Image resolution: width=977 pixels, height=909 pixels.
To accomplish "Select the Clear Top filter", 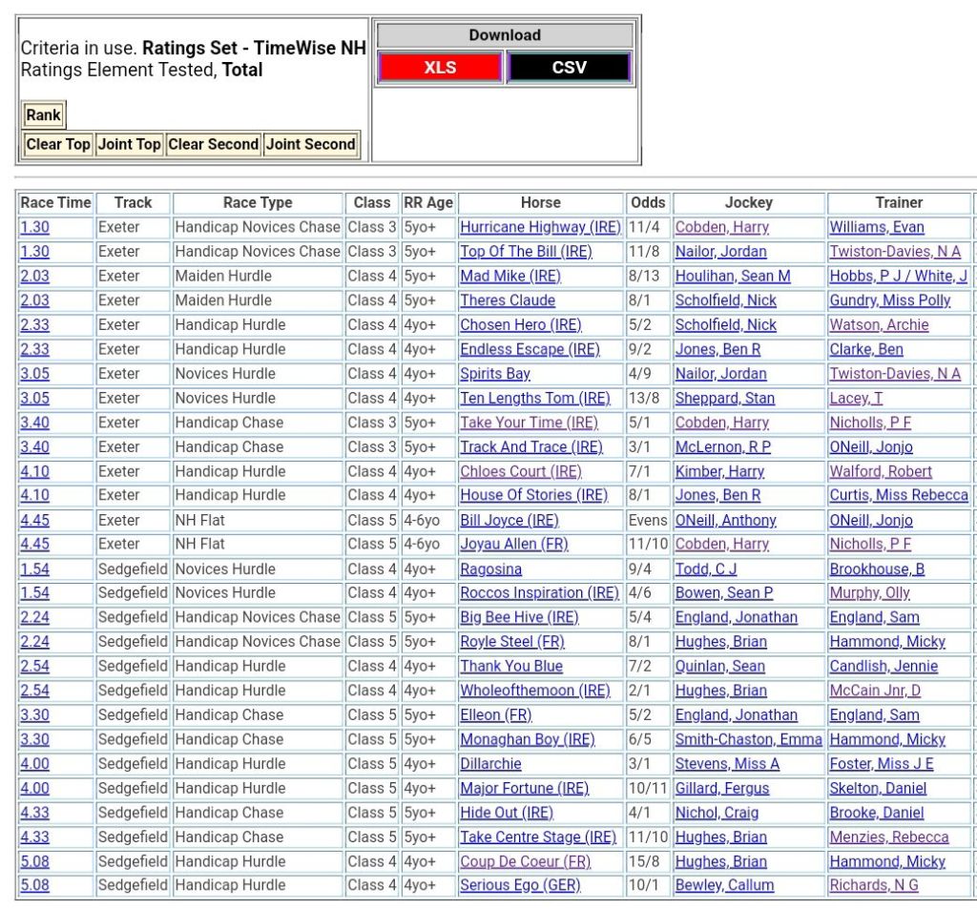I will (58, 144).
